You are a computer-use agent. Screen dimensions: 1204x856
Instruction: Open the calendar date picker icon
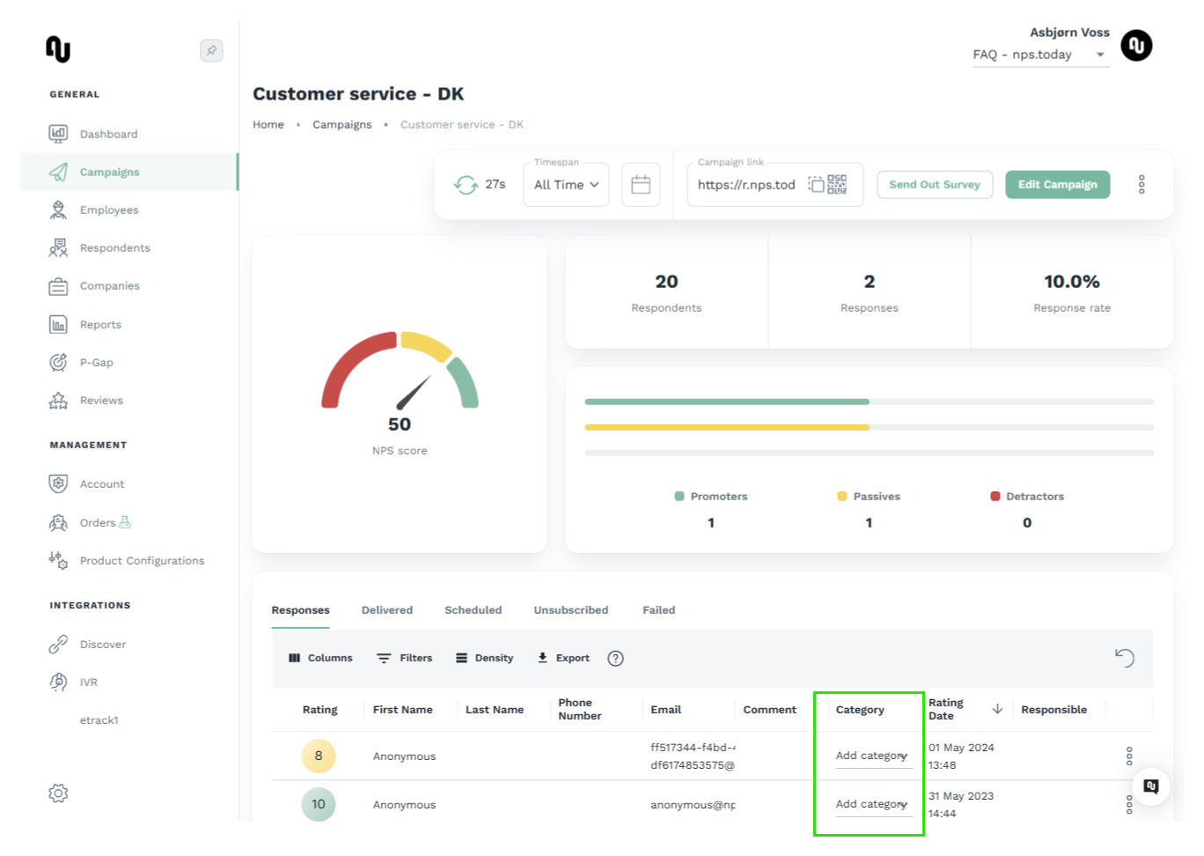641,185
